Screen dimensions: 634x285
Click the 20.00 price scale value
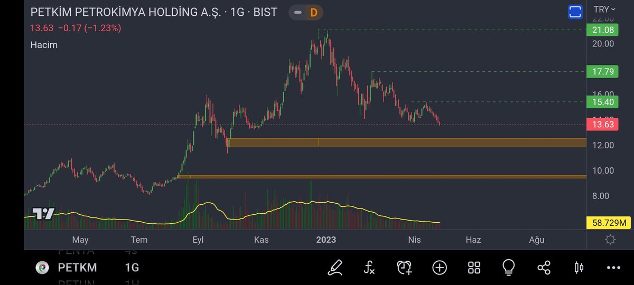[x=603, y=44]
